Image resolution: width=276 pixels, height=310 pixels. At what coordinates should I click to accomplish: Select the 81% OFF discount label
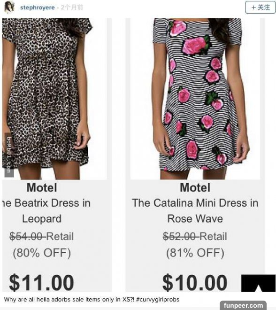pyautogui.click(x=195, y=253)
